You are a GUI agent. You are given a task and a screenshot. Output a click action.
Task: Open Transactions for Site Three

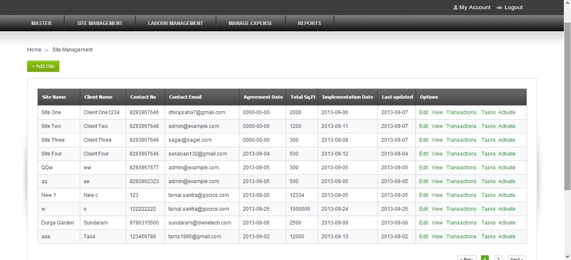pos(461,140)
